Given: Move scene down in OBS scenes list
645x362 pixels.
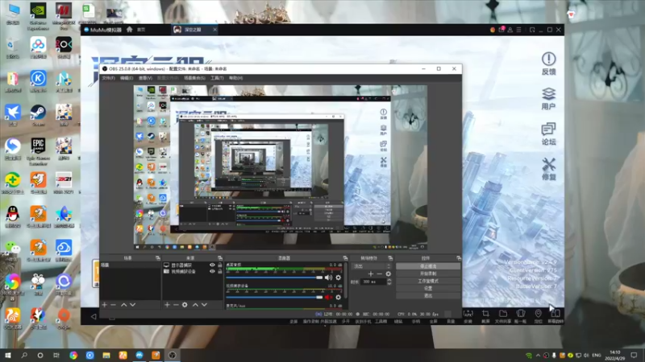Looking at the screenshot, I should pyautogui.click(x=132, y=305).
